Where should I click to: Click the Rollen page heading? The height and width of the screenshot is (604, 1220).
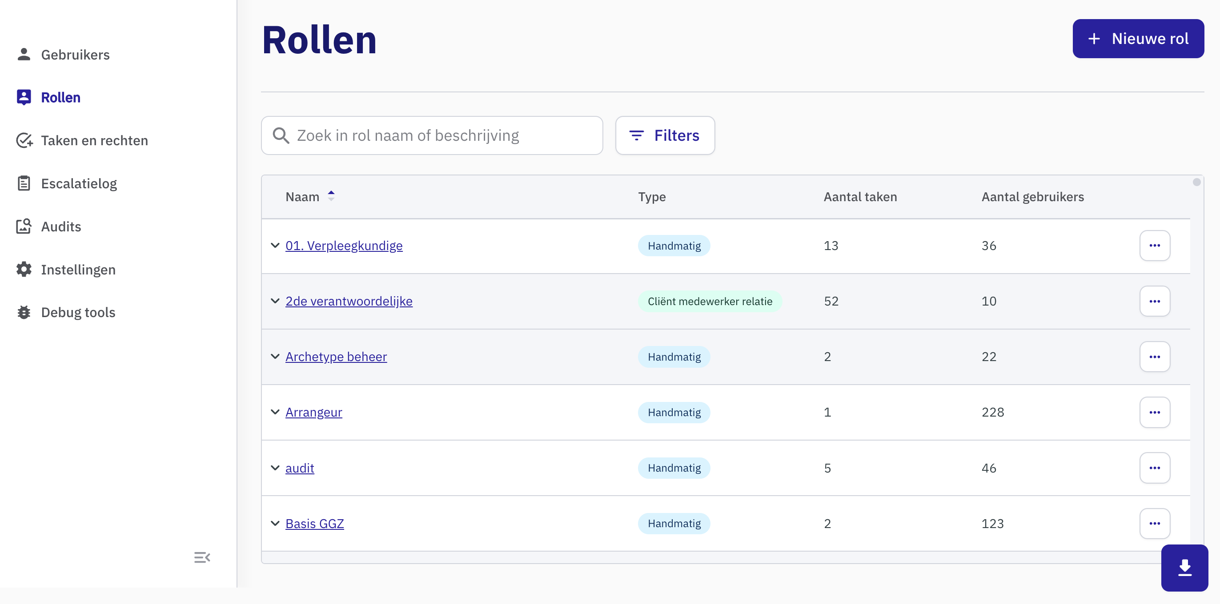click(319, 40)
